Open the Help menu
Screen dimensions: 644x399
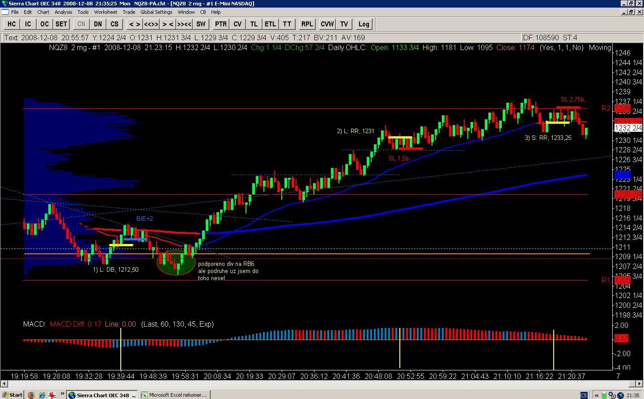[216, 12]
